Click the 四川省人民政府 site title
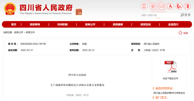194x101 pixels. [x=46, y=8]
